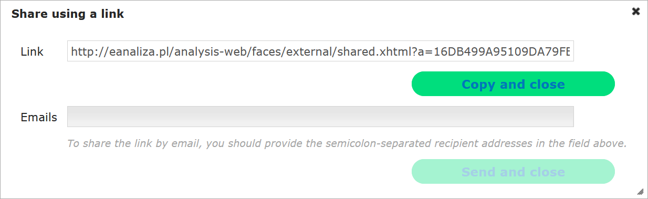Image resolution: width=648 pixels, height=199 pixels.
Task: Click the Share using a link title
Action: point(68,14)
